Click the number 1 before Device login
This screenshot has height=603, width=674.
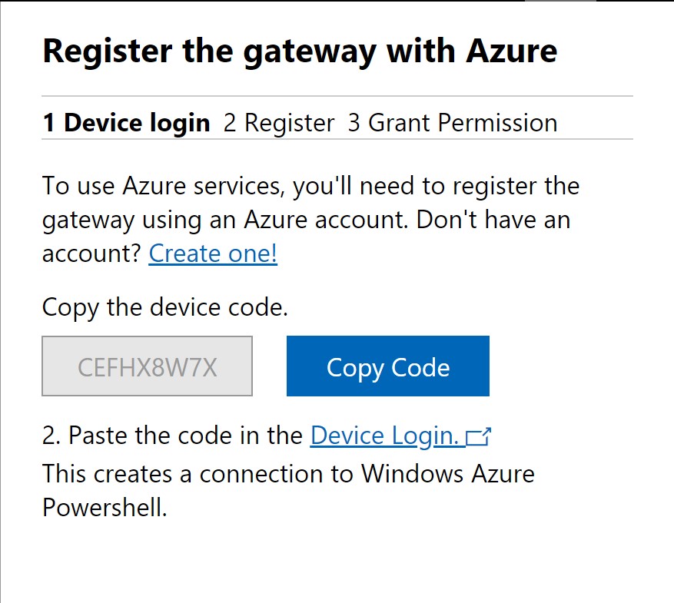point(48,123)
